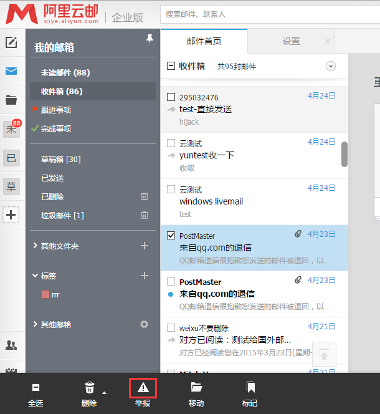
Task: Switch to the 设置 tab
Action: [x=291, y=41]
